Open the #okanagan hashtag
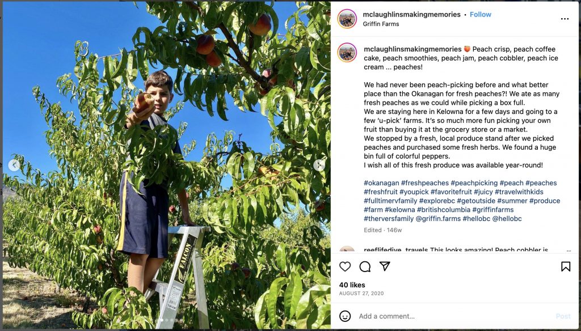 point(381,183)
